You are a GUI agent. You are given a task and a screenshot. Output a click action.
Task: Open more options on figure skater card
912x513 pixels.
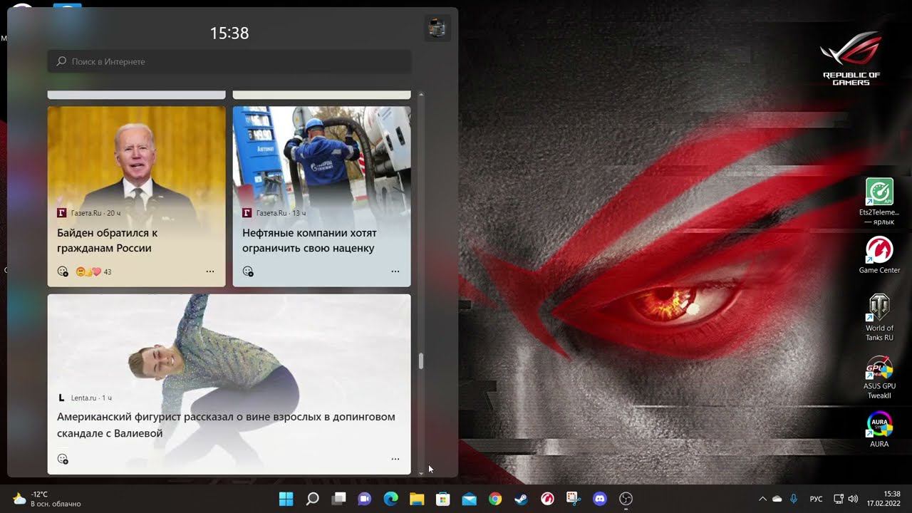(395, 460)
